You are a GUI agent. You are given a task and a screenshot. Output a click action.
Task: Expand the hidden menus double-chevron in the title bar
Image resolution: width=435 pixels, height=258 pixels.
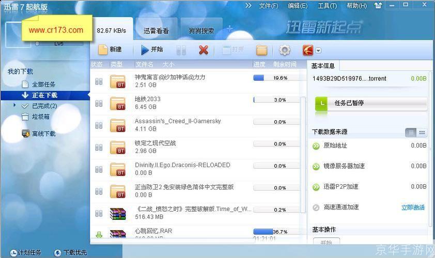[x=248, y=6]
